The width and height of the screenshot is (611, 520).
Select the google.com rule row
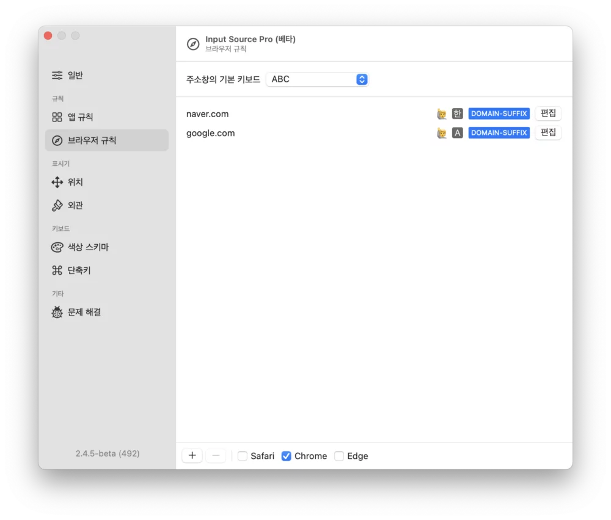[x=305, y=133]
